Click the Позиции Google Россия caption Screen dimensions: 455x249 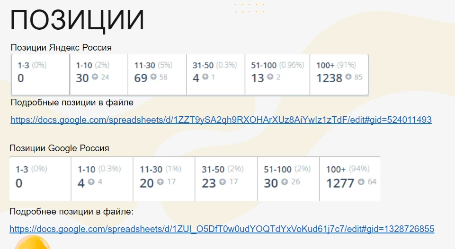click(59, 148)
